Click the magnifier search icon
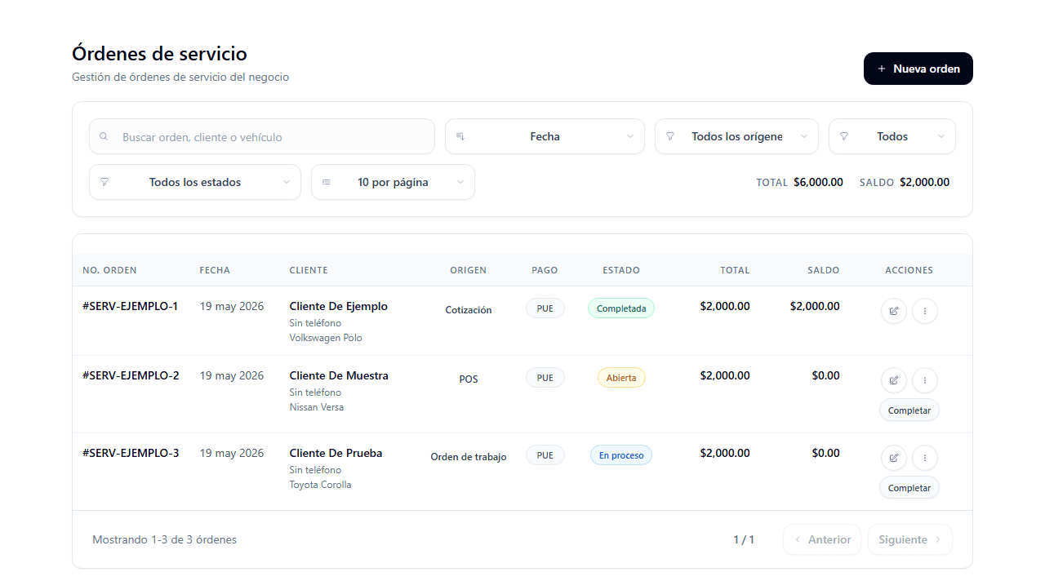Image resolution: width=1045 pixels, height=581 pixels. click(x=104, y=136)
